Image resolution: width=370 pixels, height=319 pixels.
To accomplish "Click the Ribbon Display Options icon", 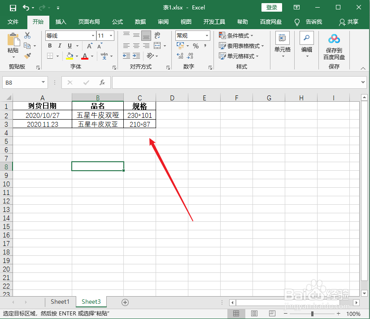I will [x=296, y=8].
